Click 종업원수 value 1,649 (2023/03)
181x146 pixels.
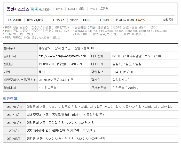tap(122, 72)
